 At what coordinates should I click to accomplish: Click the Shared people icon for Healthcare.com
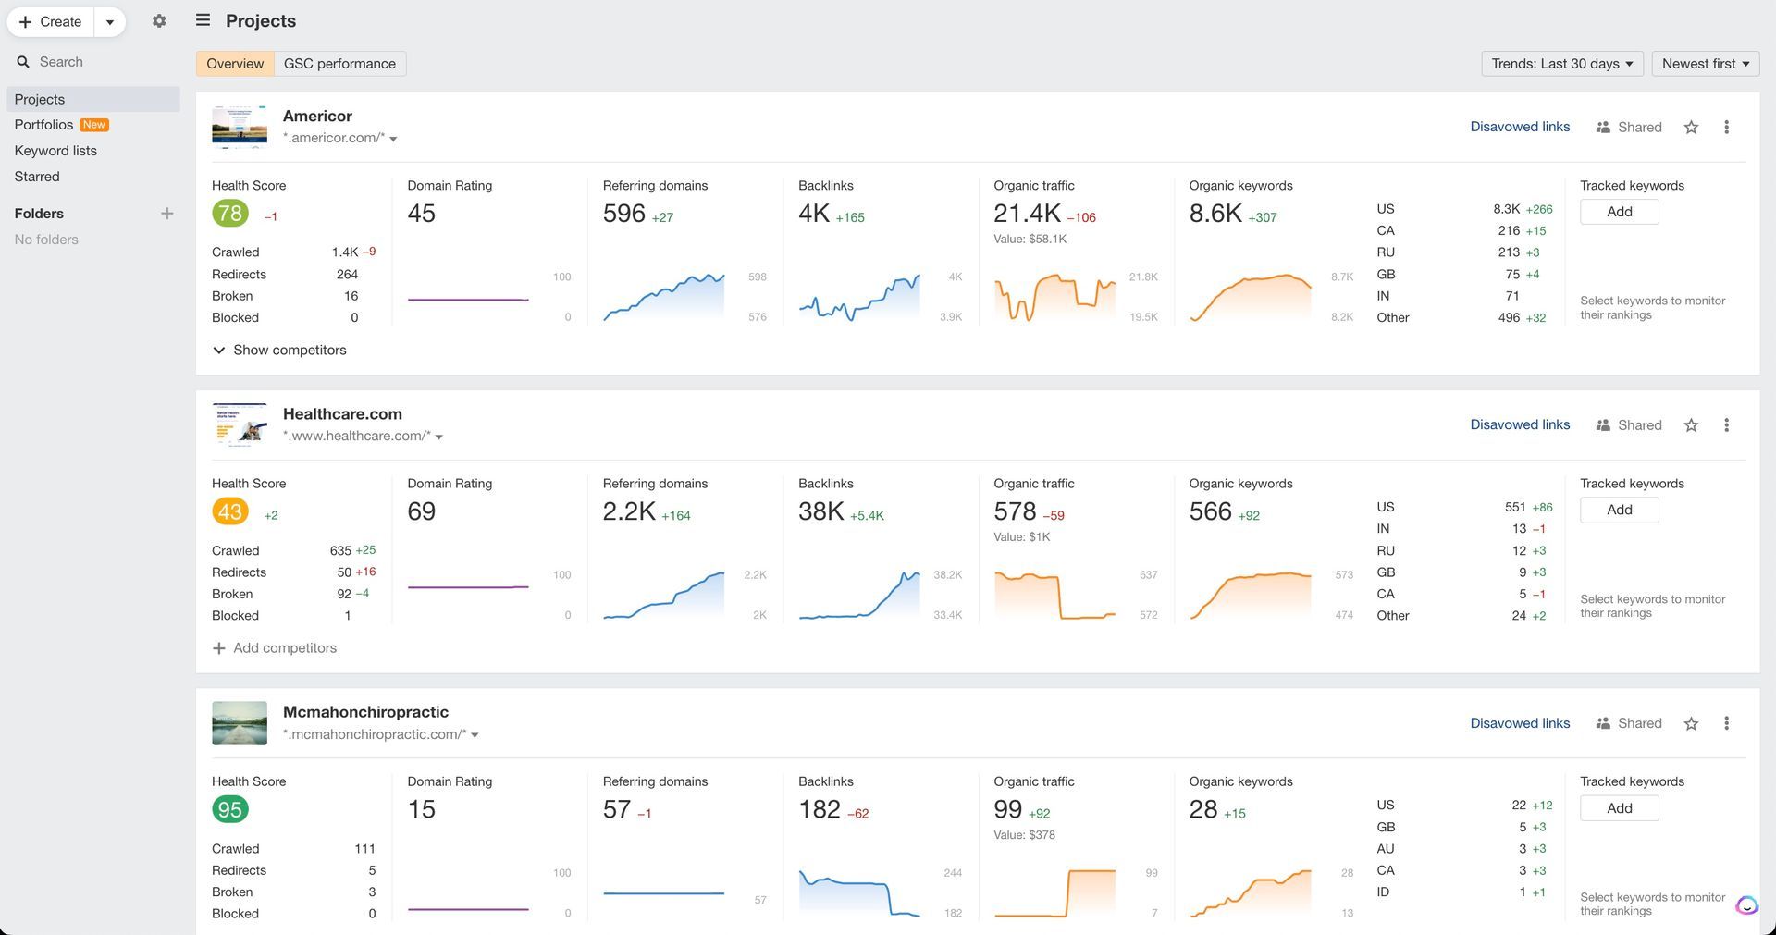pyautogui.click(x=1603, y=425)
